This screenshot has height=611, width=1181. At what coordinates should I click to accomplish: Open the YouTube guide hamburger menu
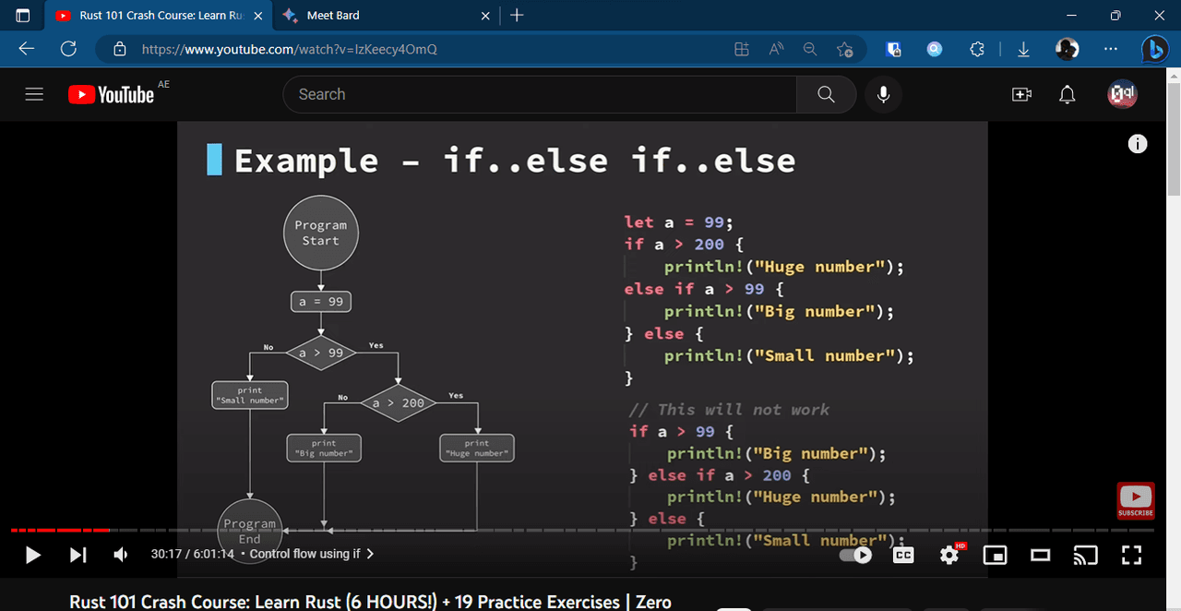click(x=34, y=94)
